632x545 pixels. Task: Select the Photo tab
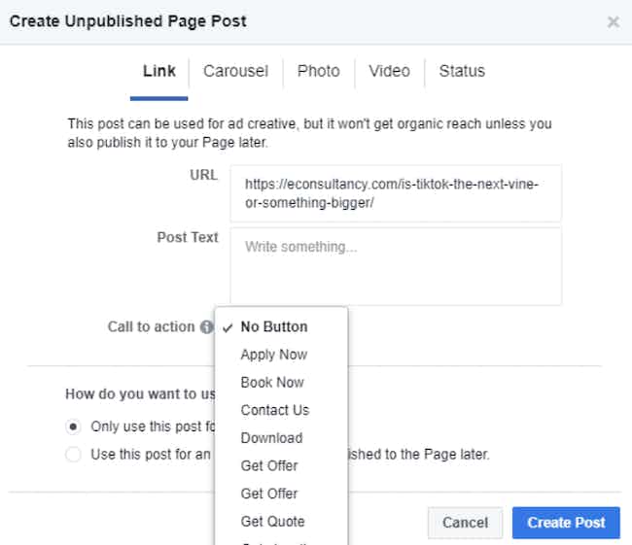click(x=318, y=71)
